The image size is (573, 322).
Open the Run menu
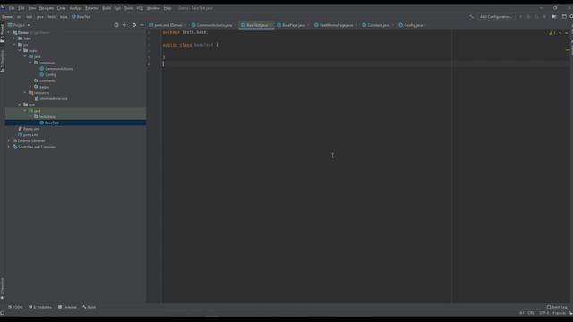(x=117, y=8)
